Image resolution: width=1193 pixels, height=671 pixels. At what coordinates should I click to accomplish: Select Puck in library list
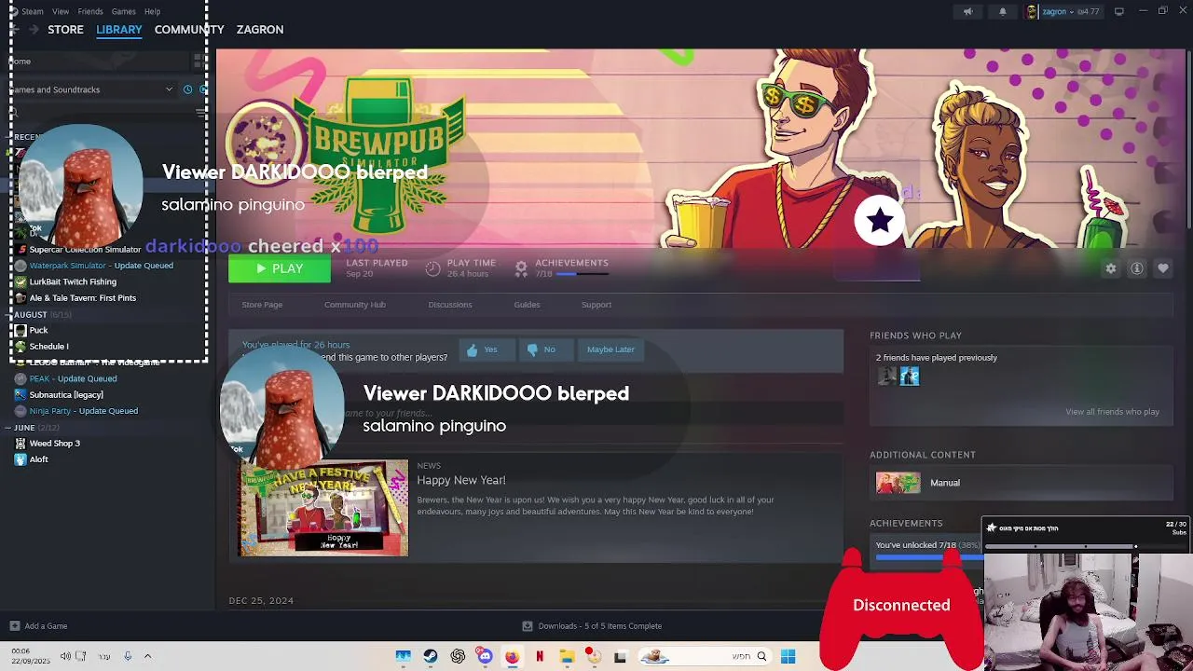(38, 330)
